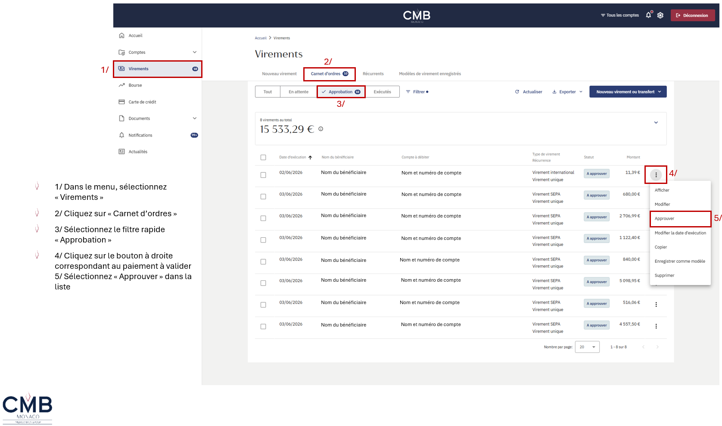
Task: Open the Exporter dropdown
Action: (x=567, y=92)
